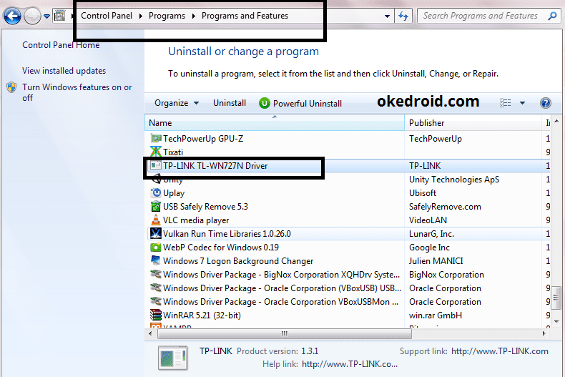Open the address bar history dropdown
The height and width of the screenshot is (377, 565).
387,16
